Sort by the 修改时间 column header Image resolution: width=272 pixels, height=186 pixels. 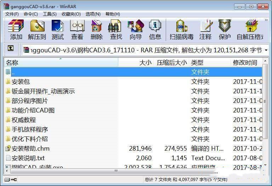246,62
